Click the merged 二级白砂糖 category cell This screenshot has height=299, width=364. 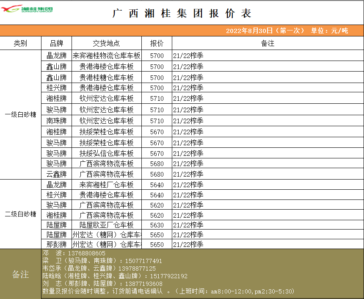click(x=20, y=214)
